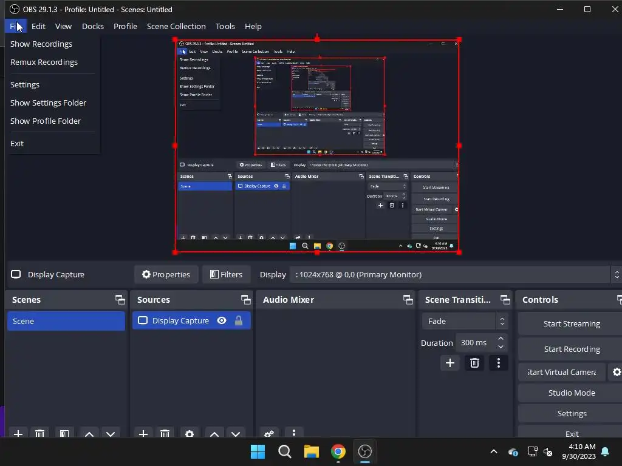Click the Start Recording button
622x466 pixels.
[571, 349]
